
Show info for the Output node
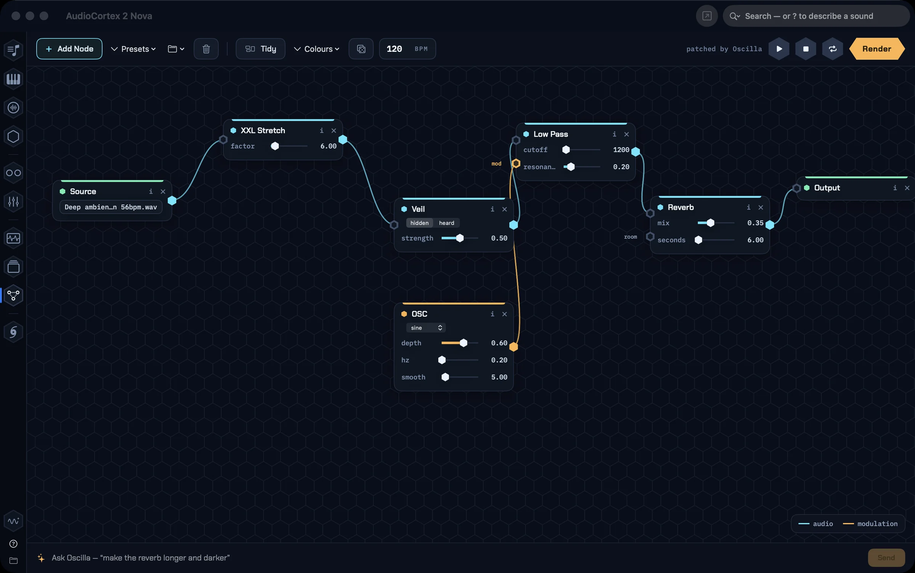[x=895, y=188]
